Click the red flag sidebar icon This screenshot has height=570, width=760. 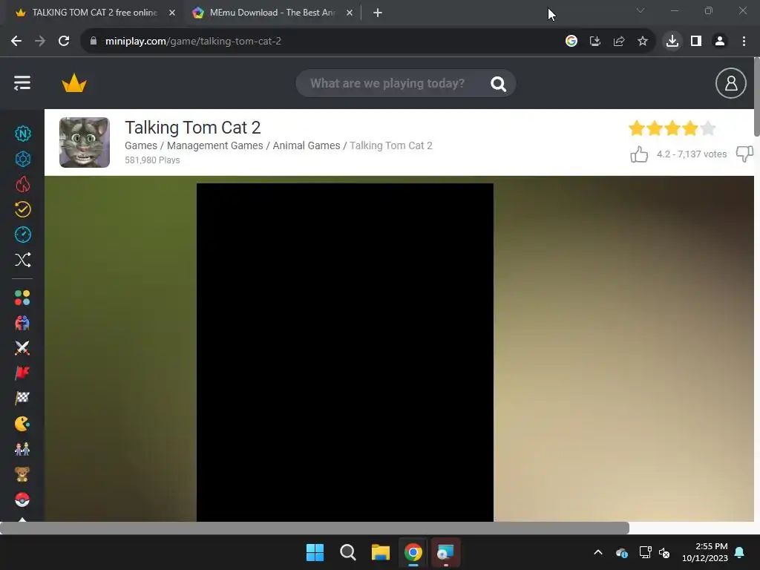(x=22, y=373)
